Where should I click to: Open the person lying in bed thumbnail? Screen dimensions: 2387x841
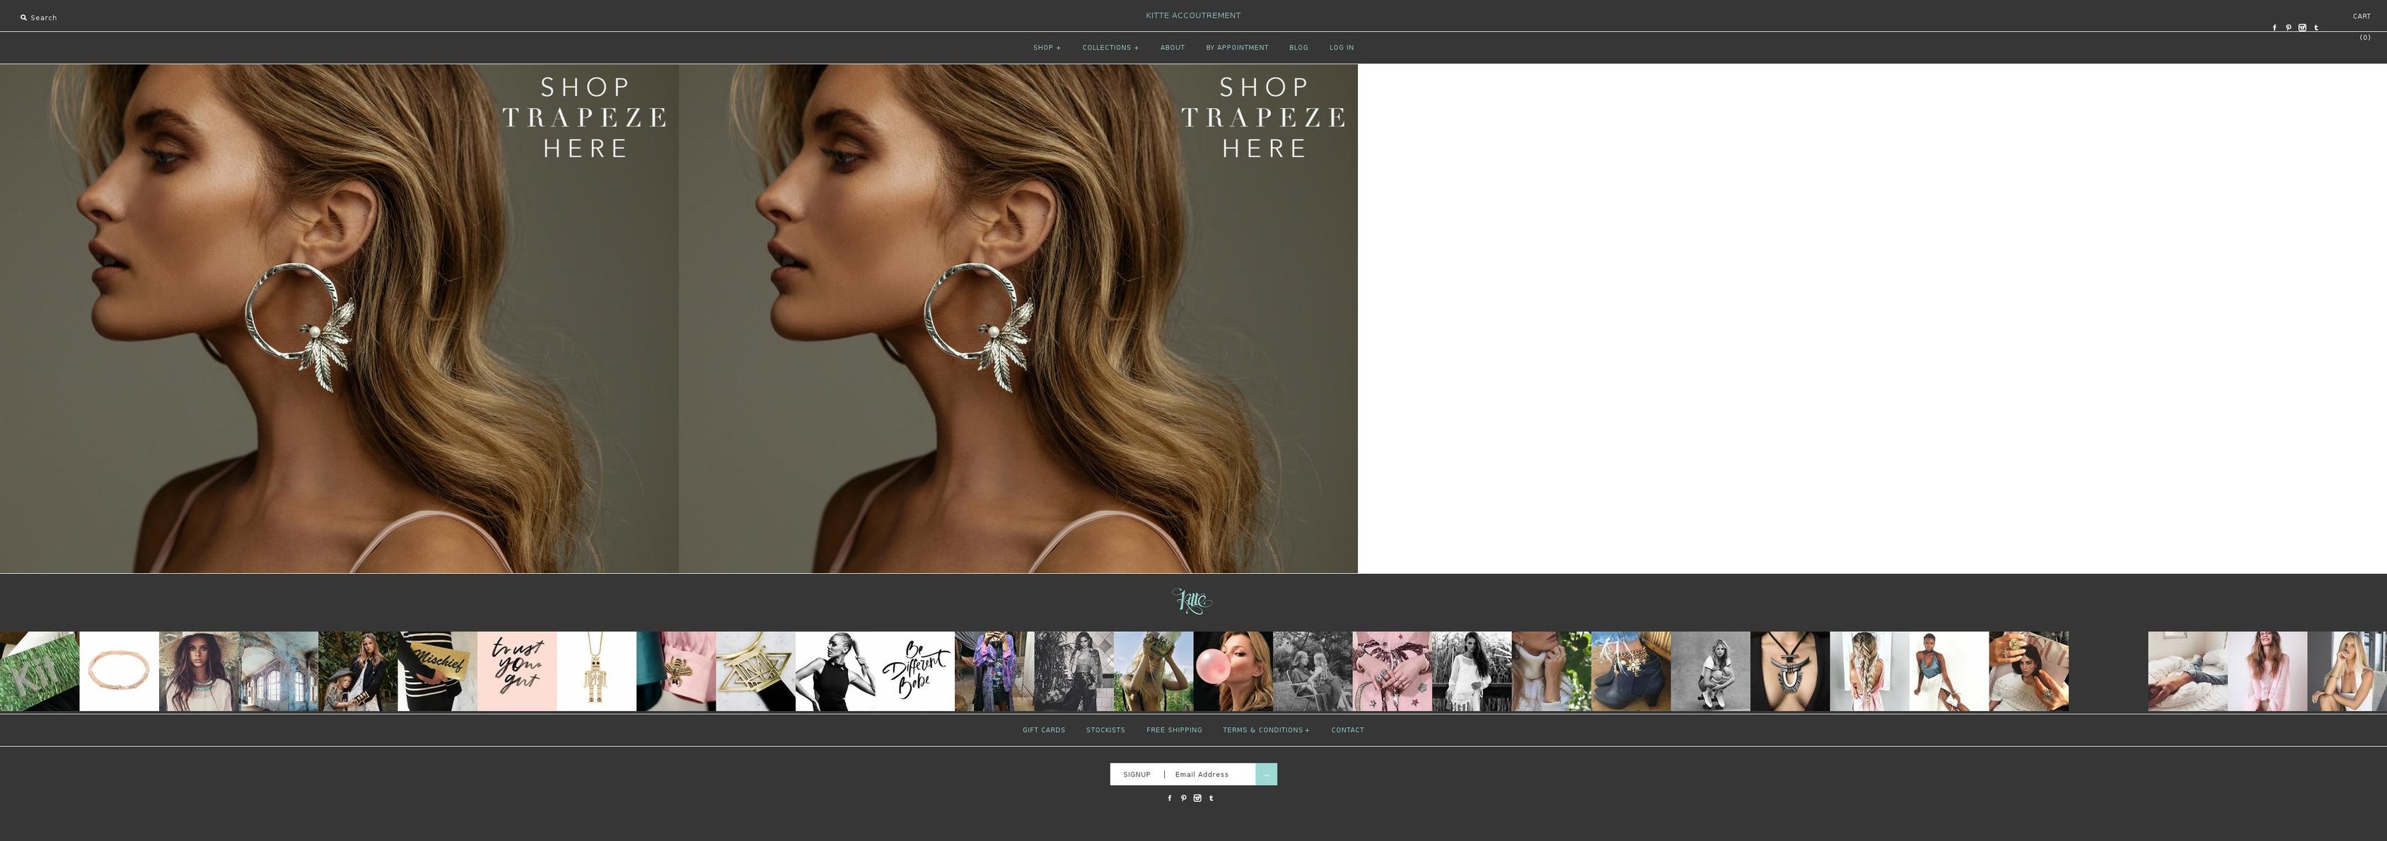click(2188, 671)
